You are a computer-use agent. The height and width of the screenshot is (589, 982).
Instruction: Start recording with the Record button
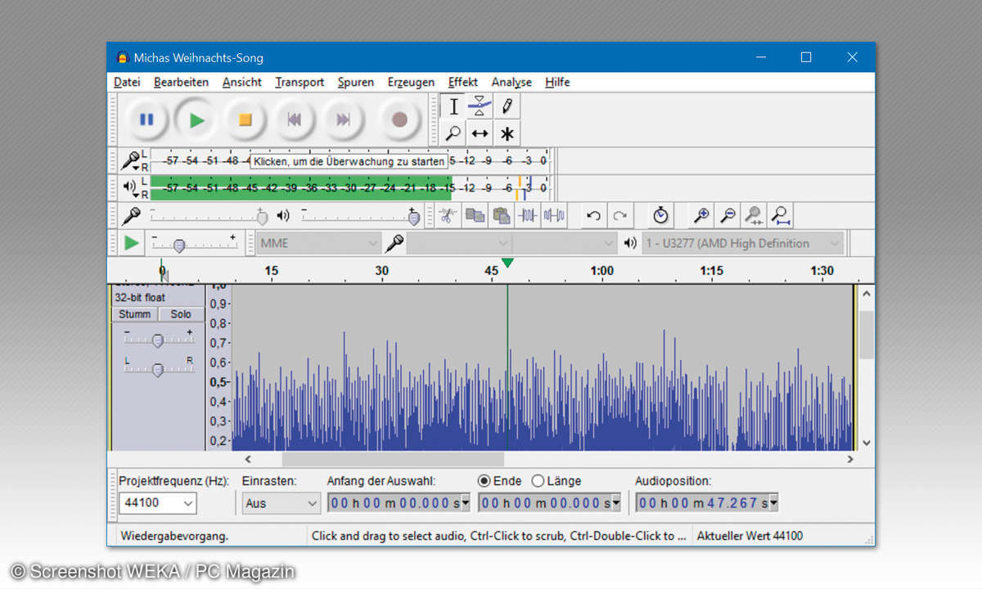point(399,119)
